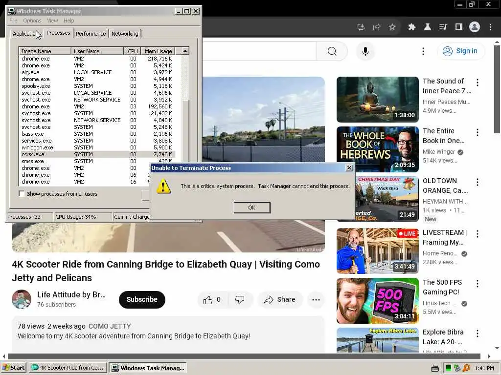This screenshot has height=375, width=501.
Task: Open the Windows Start button
Action: [x=13, y=368]
